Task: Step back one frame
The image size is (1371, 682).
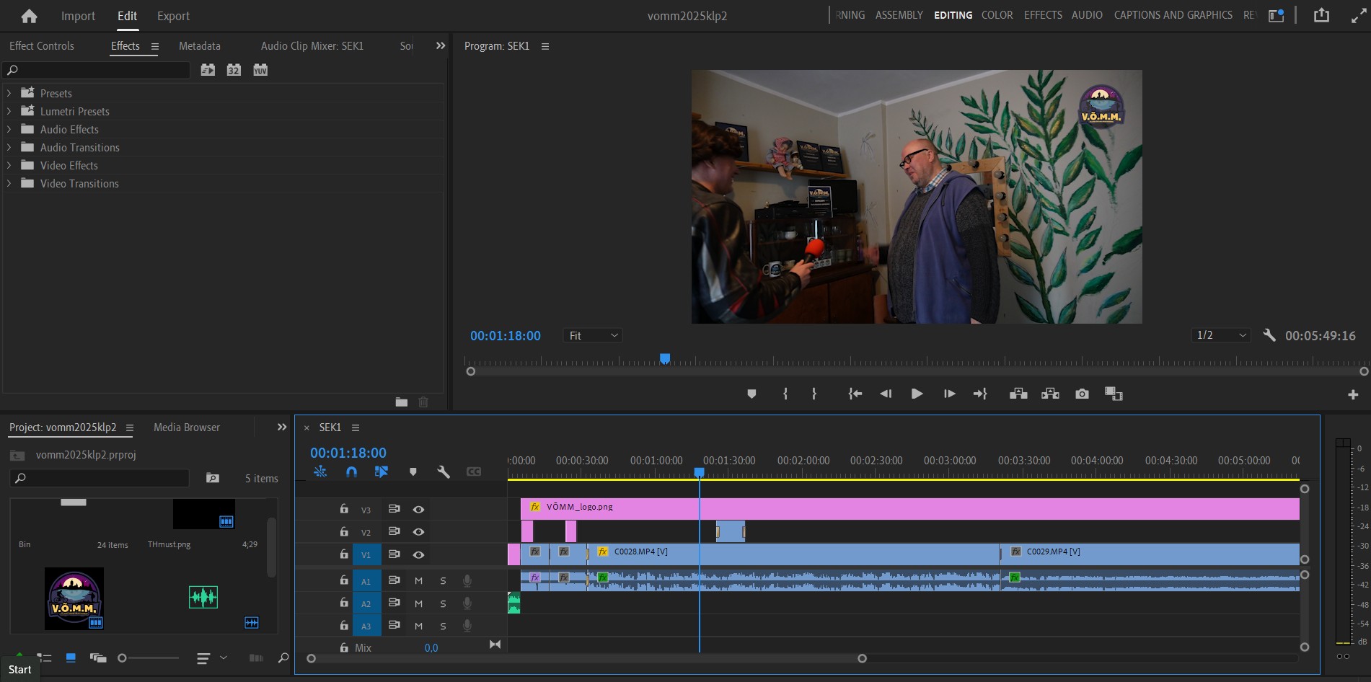Action: [886, 394]
